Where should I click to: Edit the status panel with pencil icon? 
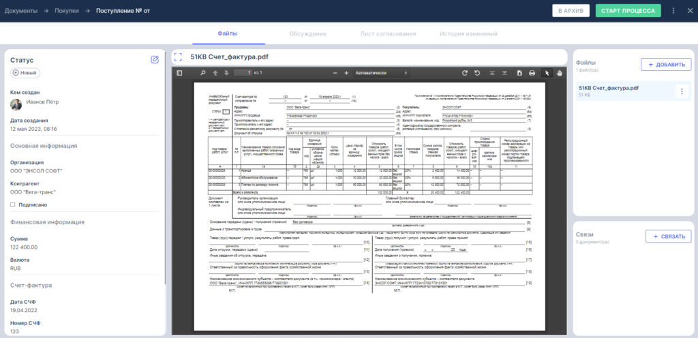coord(155,59)
